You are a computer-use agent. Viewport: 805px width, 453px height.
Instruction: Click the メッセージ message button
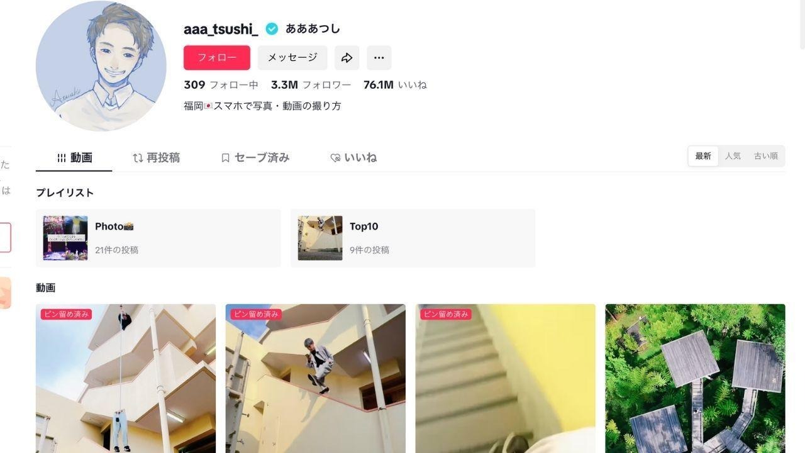pos(292,58)
